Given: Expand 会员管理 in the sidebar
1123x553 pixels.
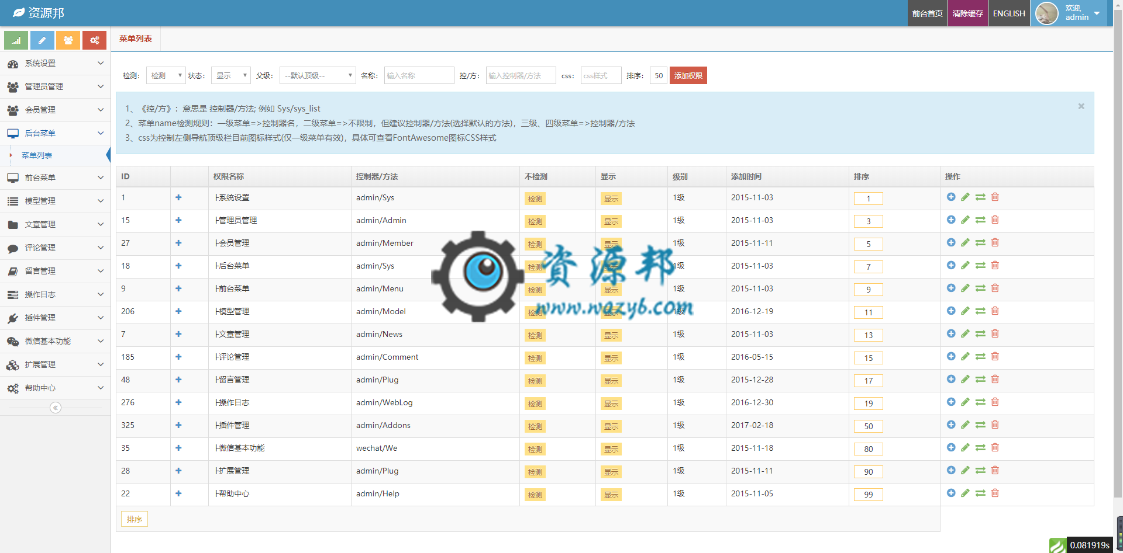Looking at the screenshot, I should click(55, 110).
